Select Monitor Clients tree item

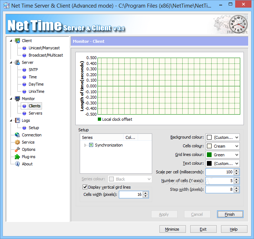point(34,106)
